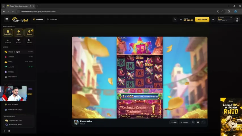Screen dimensions: 242x136
Task: Click the R$ 579,65 saldo amount
Action: pyautogui.click(x=188, y=20)
